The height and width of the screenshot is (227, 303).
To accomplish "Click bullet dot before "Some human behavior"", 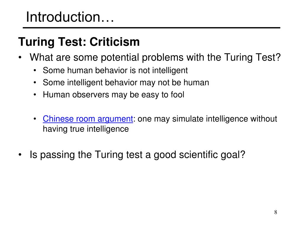I will [x=35, y=70].
